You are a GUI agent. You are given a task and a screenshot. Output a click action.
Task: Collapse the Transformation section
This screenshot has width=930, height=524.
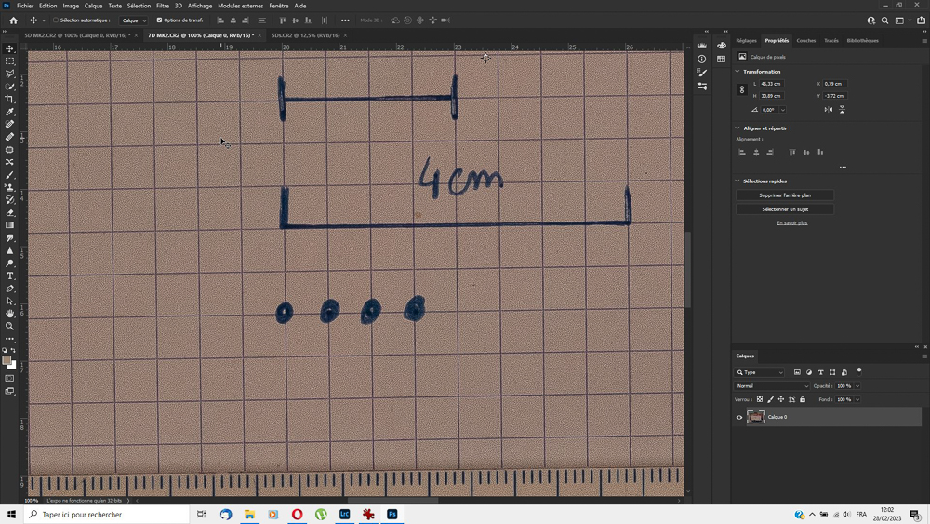[737, 72]
